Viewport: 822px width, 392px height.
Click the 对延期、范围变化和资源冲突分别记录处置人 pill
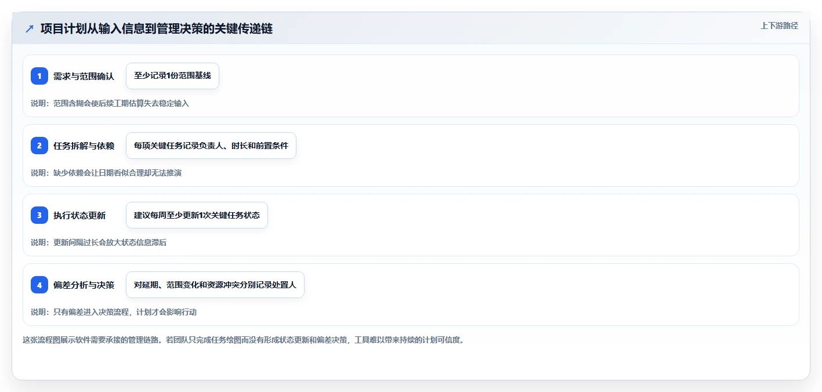tap(215, 285)
